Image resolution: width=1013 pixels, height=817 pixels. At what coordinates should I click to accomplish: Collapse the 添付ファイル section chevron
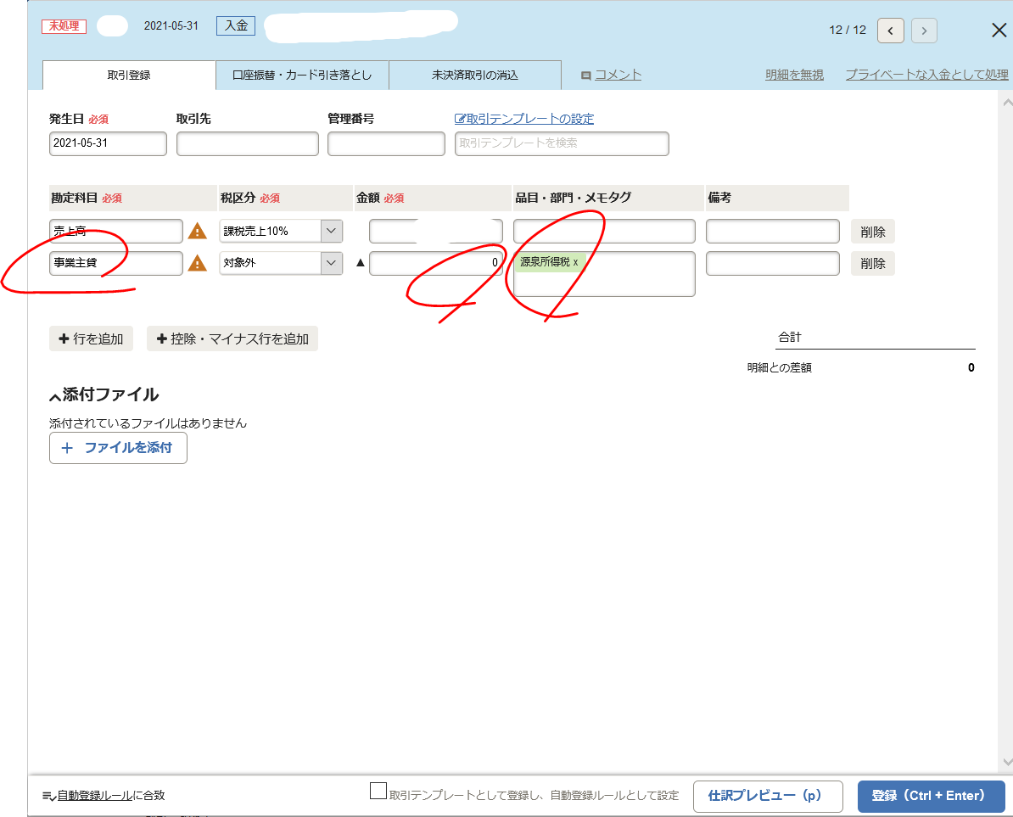coord(55,396)
